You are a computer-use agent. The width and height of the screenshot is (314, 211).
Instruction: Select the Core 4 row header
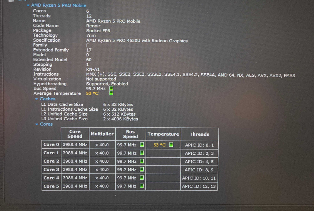(x=51, y=178)
